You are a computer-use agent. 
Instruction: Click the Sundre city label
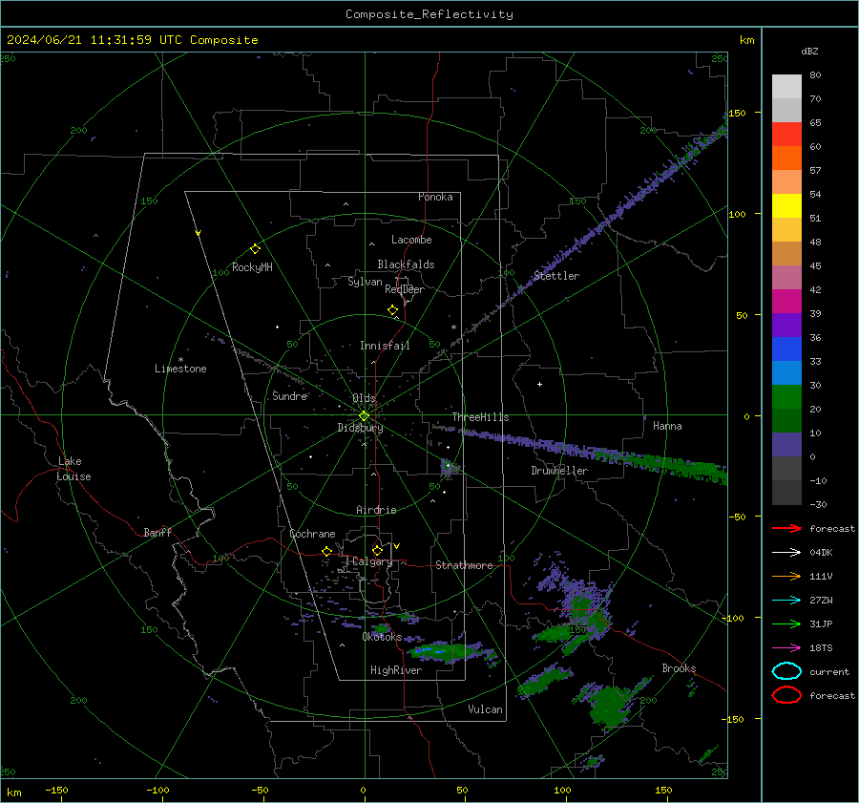[289, 395]
